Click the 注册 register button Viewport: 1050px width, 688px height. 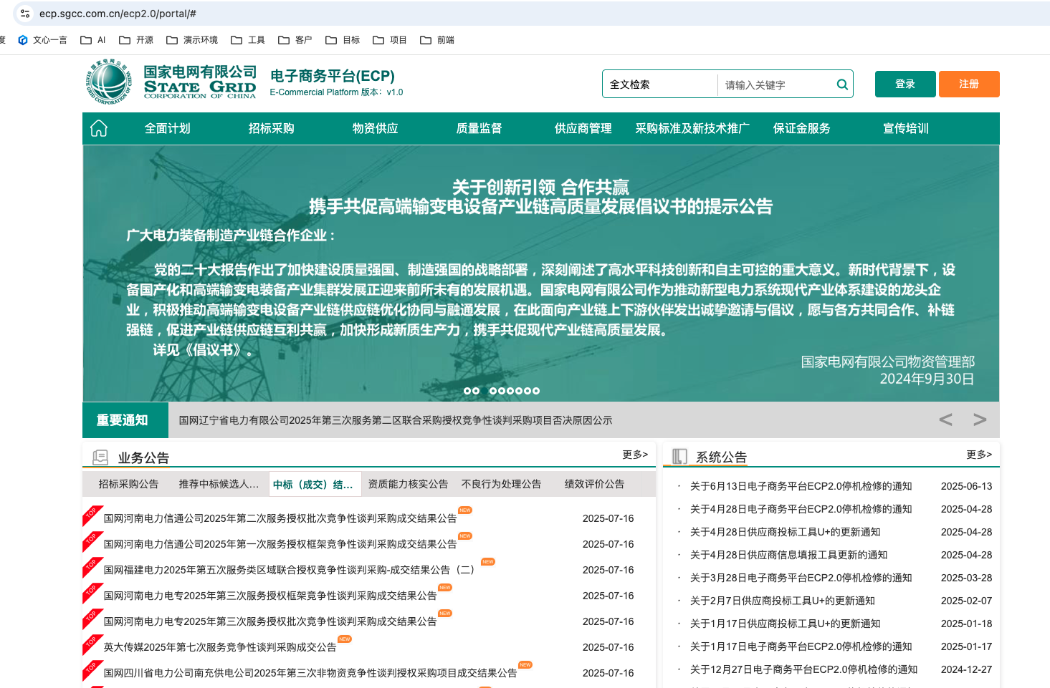pos(969,84)
